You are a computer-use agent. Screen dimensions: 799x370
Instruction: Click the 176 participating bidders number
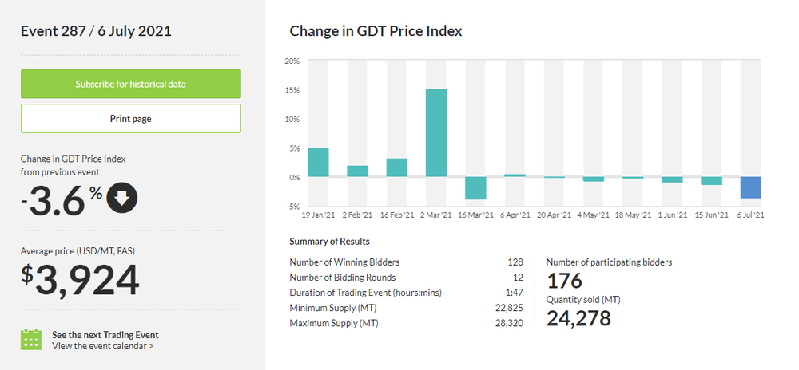pos(564,281)
